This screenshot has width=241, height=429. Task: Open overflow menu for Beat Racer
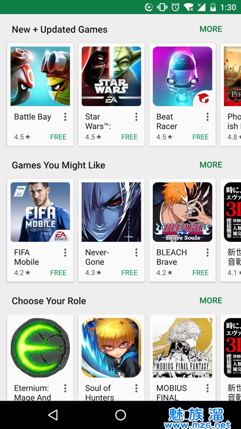207,117
